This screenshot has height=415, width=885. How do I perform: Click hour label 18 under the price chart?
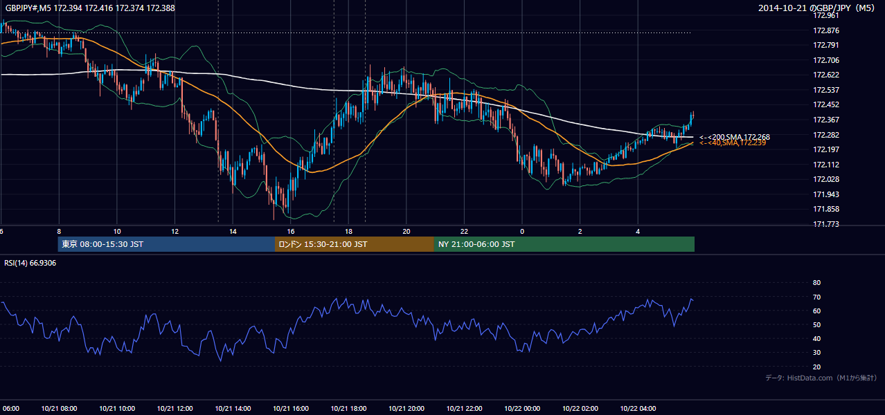click(x=348, y=231)
